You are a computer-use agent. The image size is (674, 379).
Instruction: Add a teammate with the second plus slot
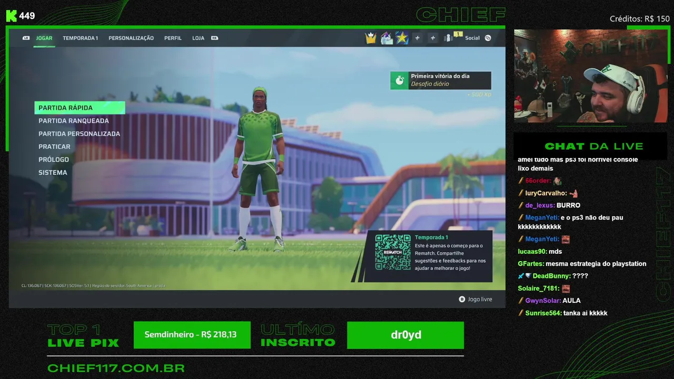point(433,38)
